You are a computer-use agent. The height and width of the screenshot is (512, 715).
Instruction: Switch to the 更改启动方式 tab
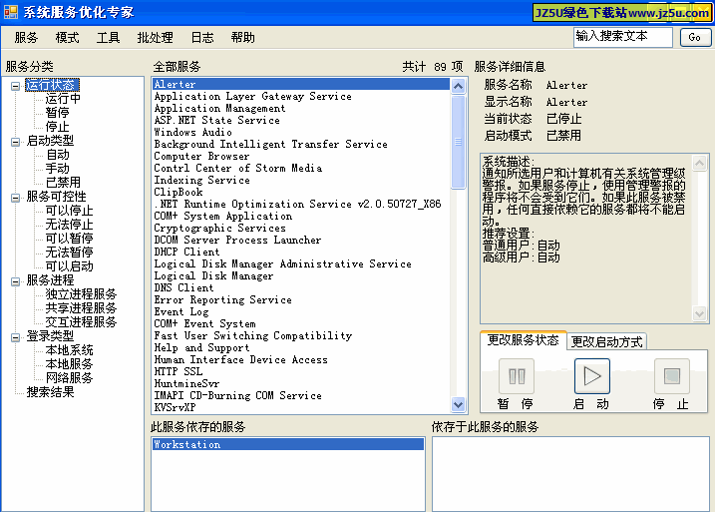606,341
